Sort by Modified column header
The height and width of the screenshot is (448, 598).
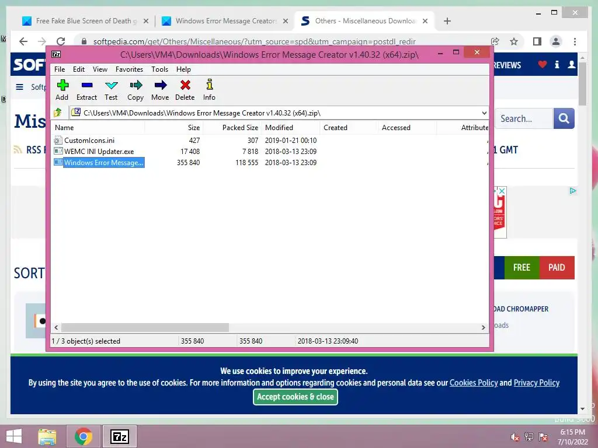pyautogui.click(x=291, y=128)
